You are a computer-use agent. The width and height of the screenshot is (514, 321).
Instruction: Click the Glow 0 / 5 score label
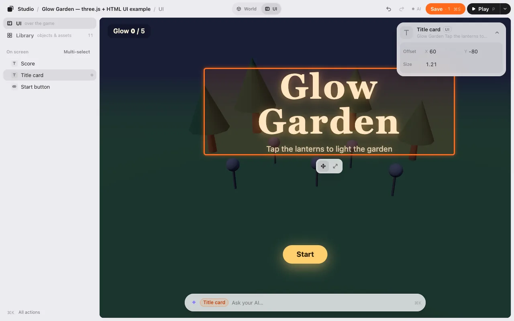[x=129, y=31]
